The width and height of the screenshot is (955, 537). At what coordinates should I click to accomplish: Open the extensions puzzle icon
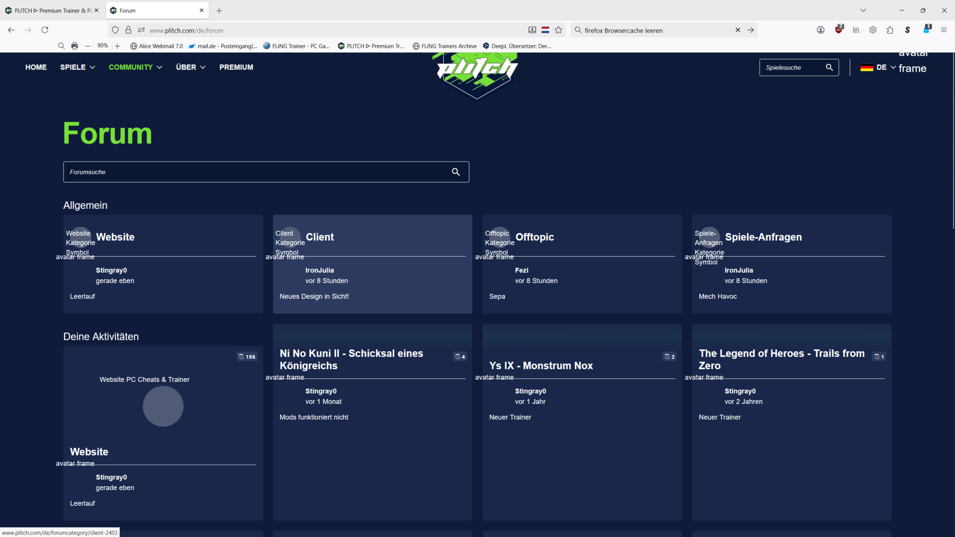[890, 30]
